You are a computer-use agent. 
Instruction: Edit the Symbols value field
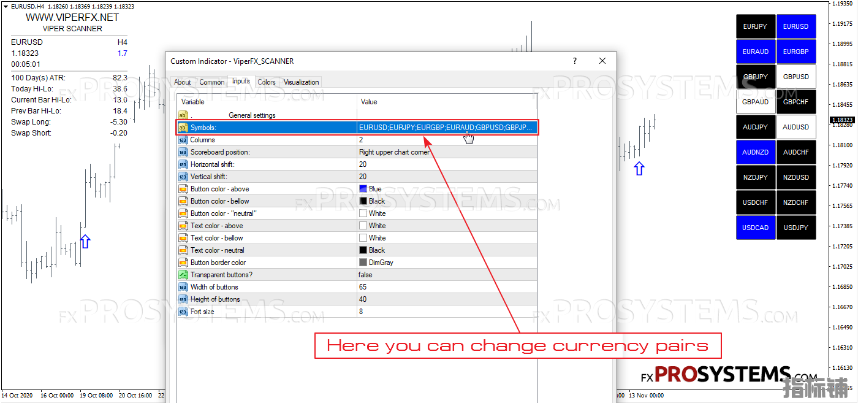[x=447, y=128]
